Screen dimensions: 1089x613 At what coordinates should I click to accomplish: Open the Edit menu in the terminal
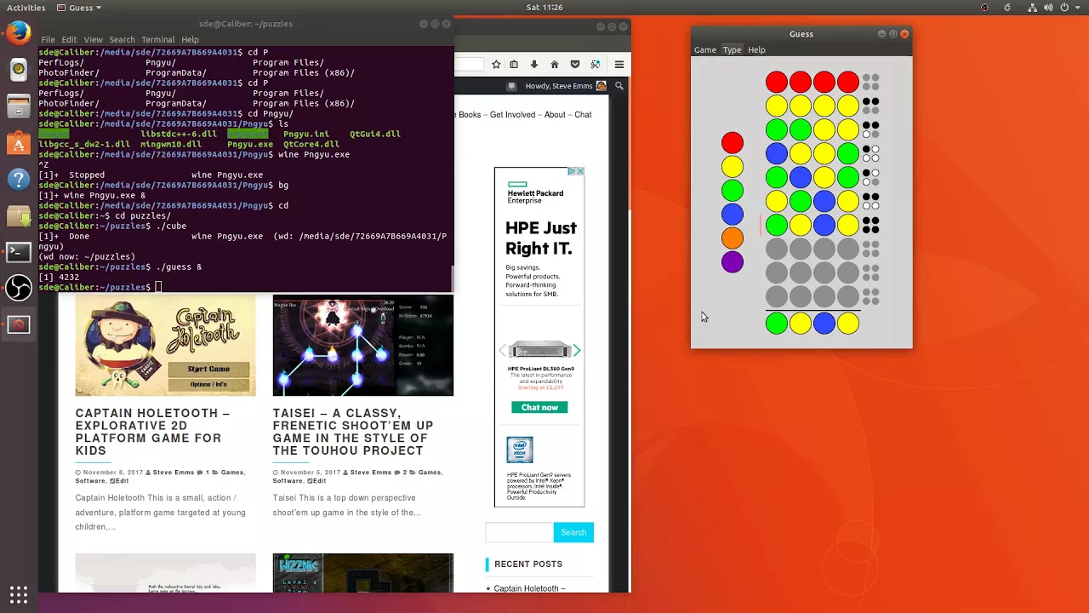tap(69, 39)
